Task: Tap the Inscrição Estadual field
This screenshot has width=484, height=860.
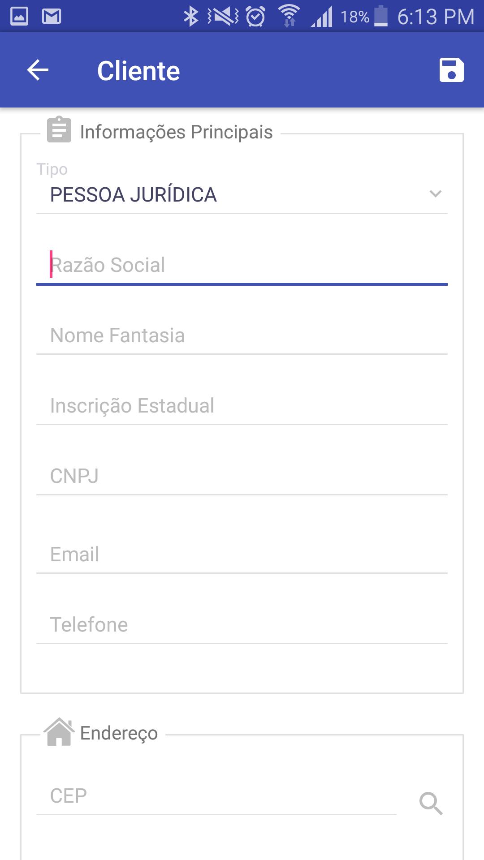Action: 242,406
